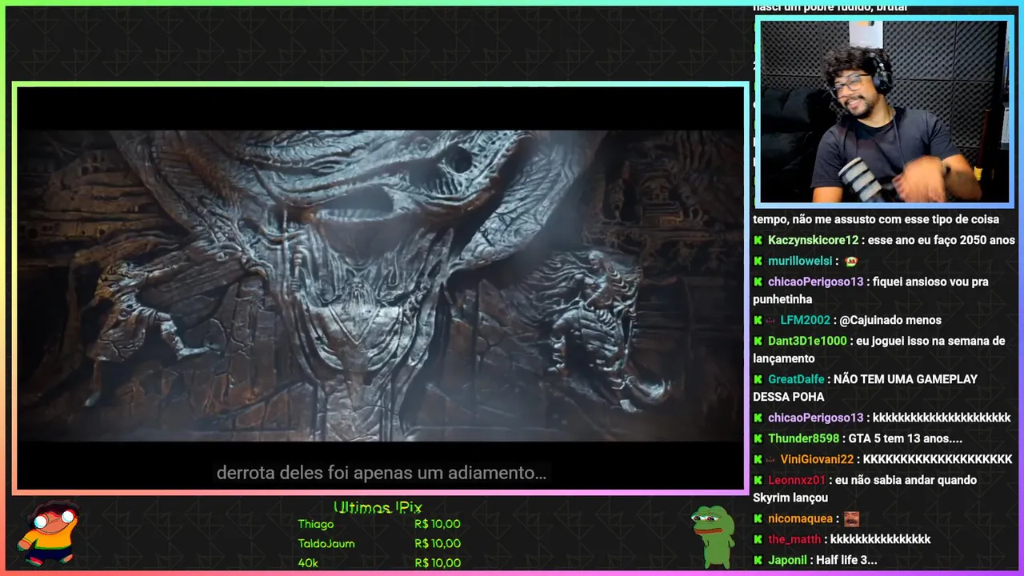Click the subscriber badge before LFM2002's name
Image resolution: width=1024 pixels, height=576 pixels.
(x=772, y=320)
